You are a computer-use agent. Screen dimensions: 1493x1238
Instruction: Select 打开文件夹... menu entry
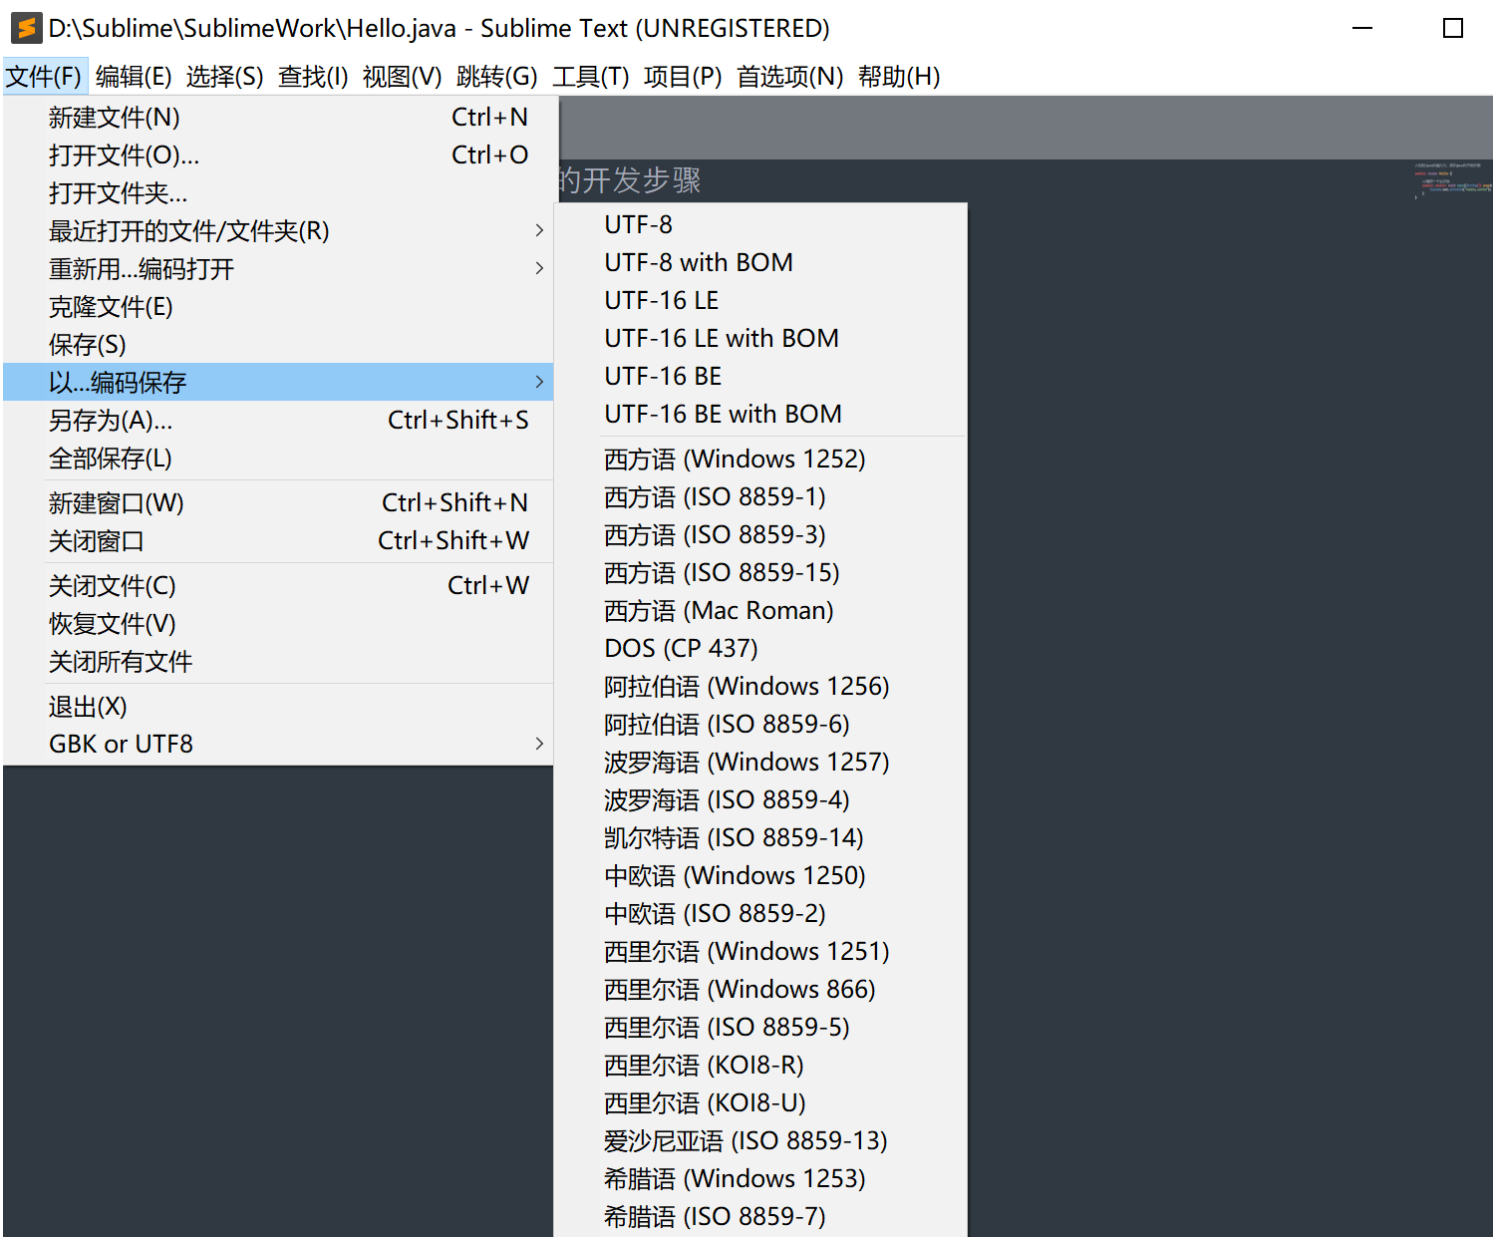278,193
